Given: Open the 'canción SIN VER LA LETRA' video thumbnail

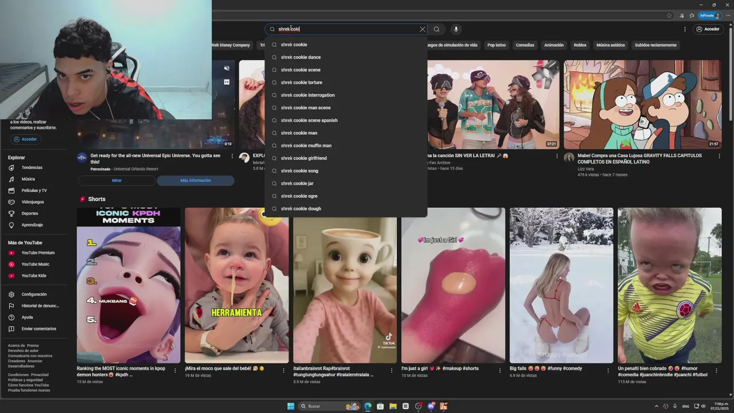Looking at the screenshot, I should (x=493, y=104).
